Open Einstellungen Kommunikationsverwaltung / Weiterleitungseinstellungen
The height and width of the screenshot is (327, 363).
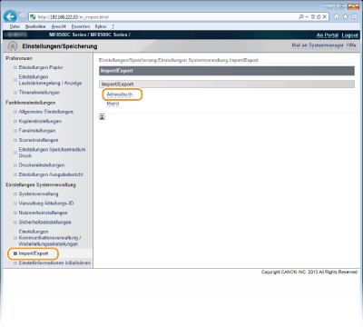50,238
